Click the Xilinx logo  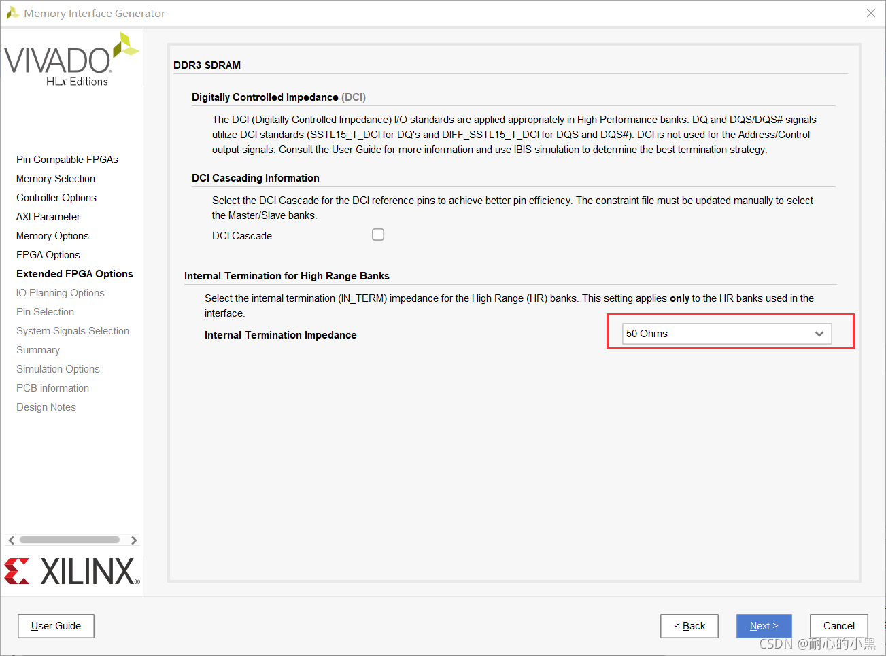click(x=72, y=571)
